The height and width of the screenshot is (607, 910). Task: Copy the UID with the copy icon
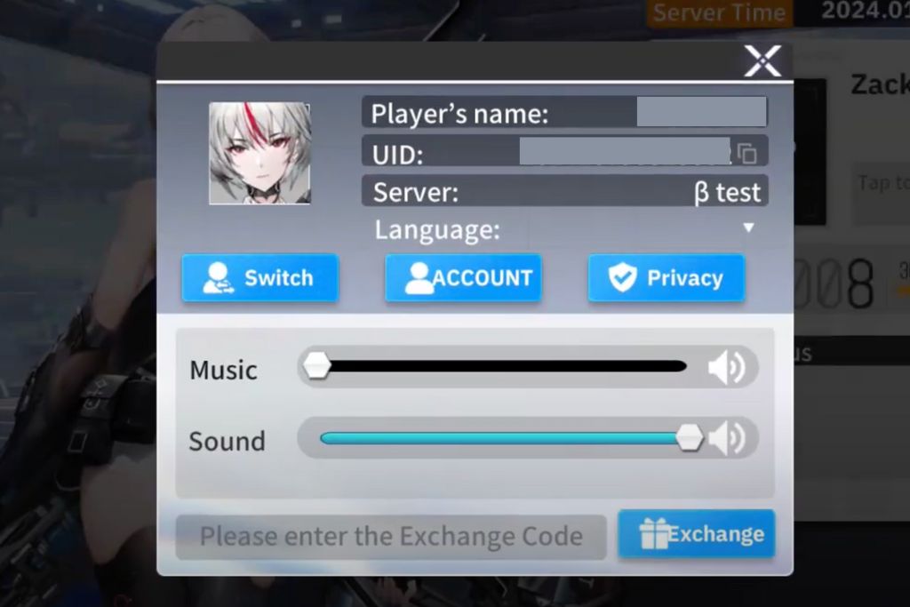coord(746,153)
